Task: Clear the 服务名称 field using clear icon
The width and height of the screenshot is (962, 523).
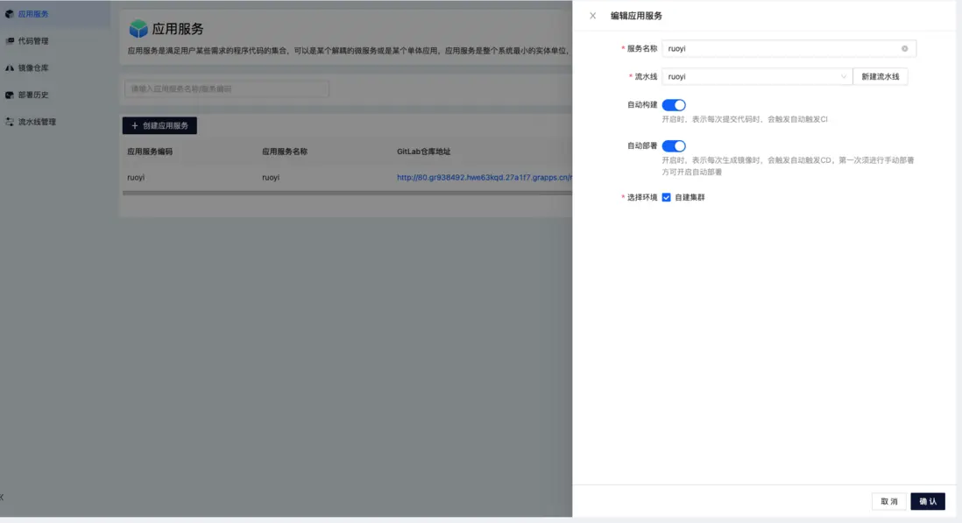Action: [904, 48]
